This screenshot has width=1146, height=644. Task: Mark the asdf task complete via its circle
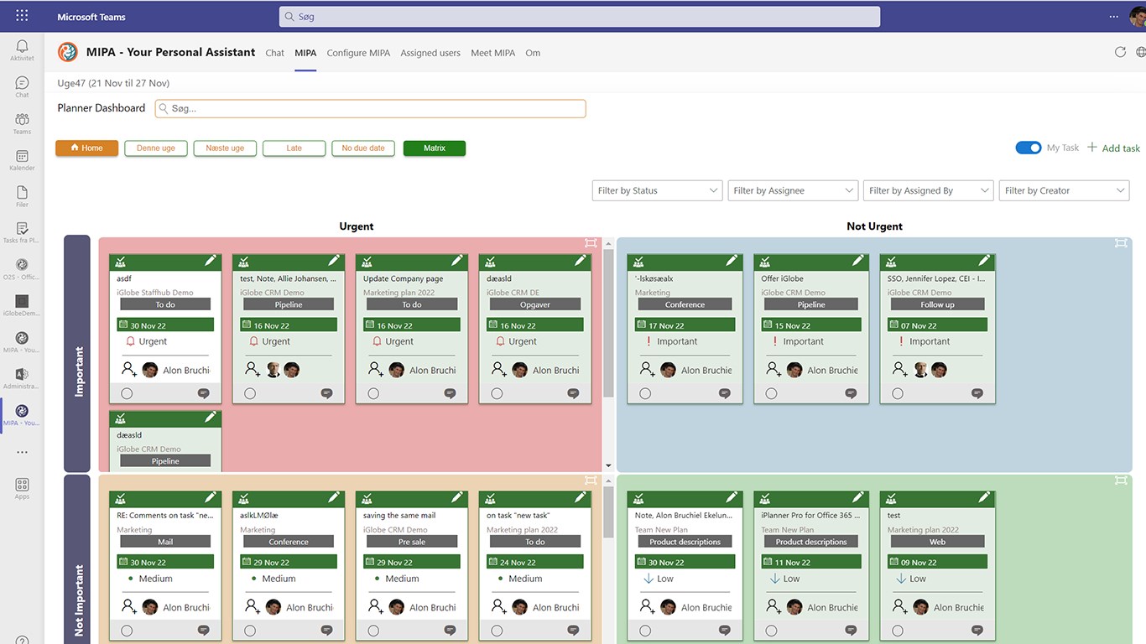(x=127, y=393)
